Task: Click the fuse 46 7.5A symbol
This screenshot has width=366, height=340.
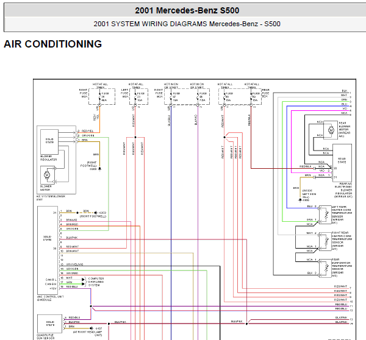Action: (x=198, y=97)
